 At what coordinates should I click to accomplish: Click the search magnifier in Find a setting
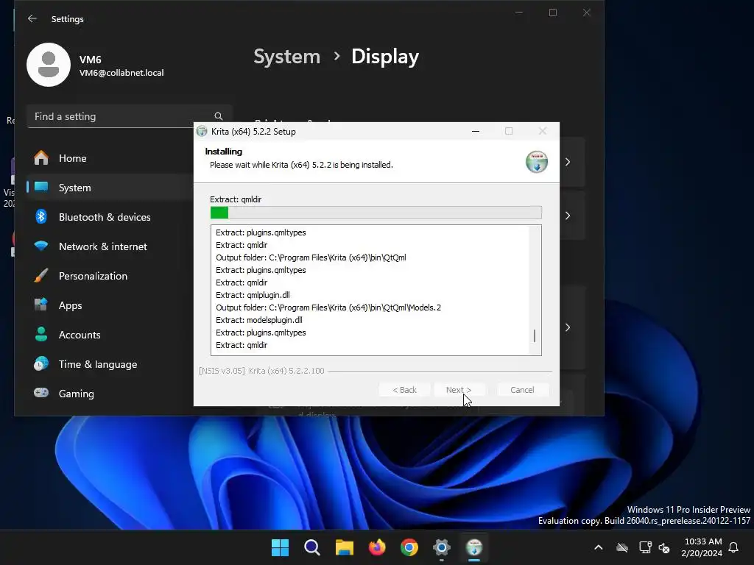click(x=218, y=116)
